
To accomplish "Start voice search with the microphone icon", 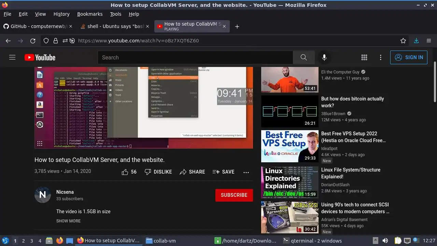I will [x=324, y=57].
